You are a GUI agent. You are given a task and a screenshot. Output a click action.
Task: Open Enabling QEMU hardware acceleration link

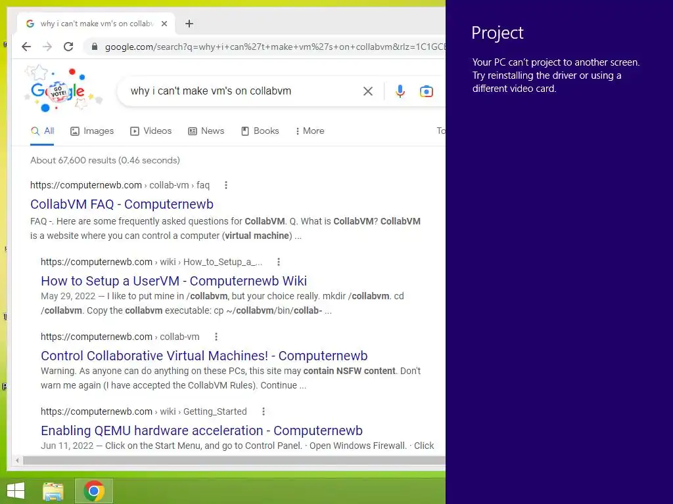[x=202, y=430]
